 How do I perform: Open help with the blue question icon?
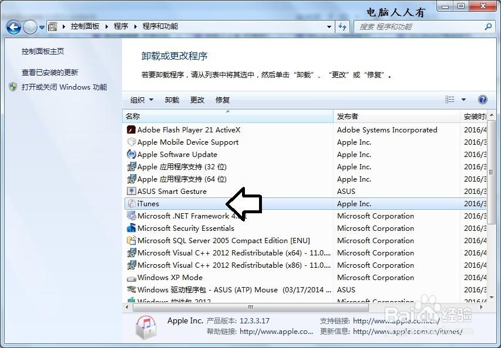click(482, 100)
